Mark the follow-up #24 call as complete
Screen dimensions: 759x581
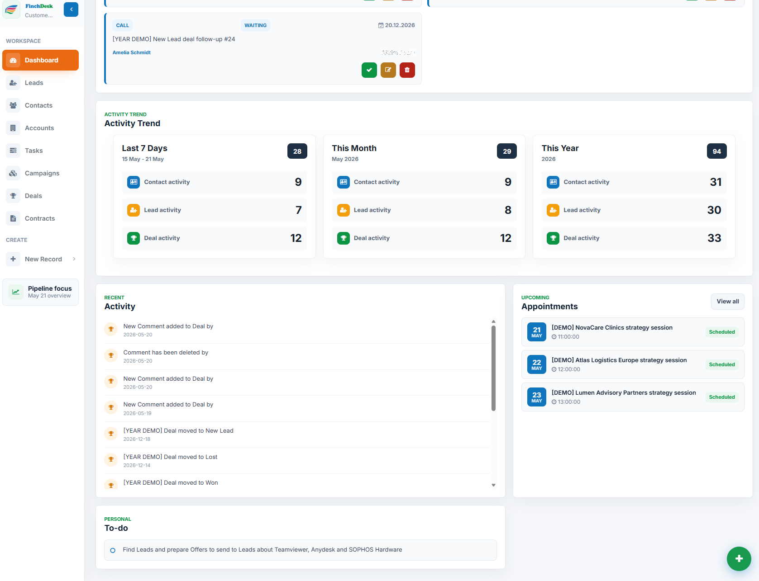click(x=369, y=70)
